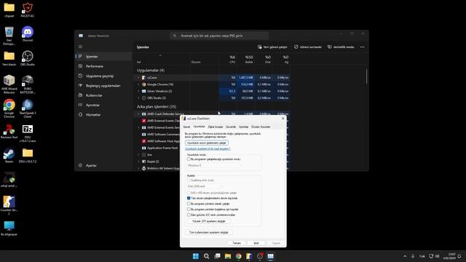This screenshot has height=262, width=466.
Task: Open Ayrıntılar page in Task Manager sidebar
Action: coord(103,105)
